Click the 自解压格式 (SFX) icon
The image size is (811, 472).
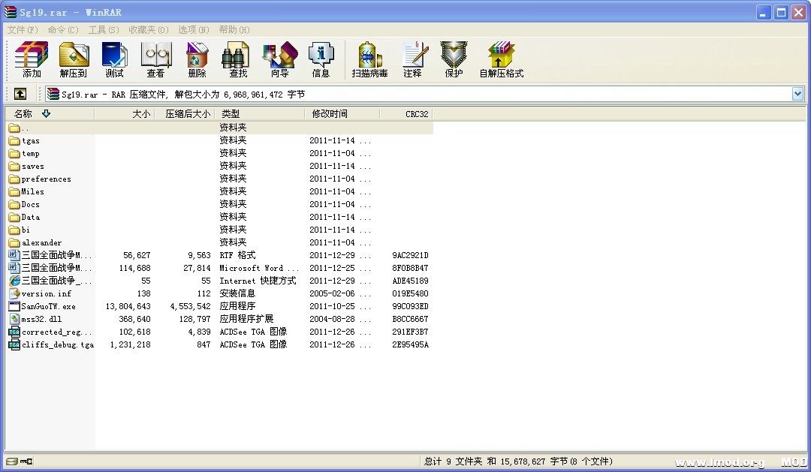501,59
